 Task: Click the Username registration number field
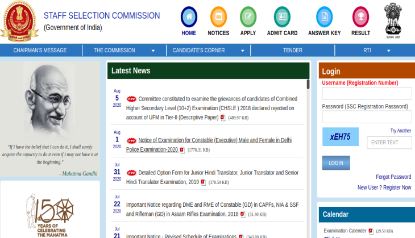[x=367, y=93]
